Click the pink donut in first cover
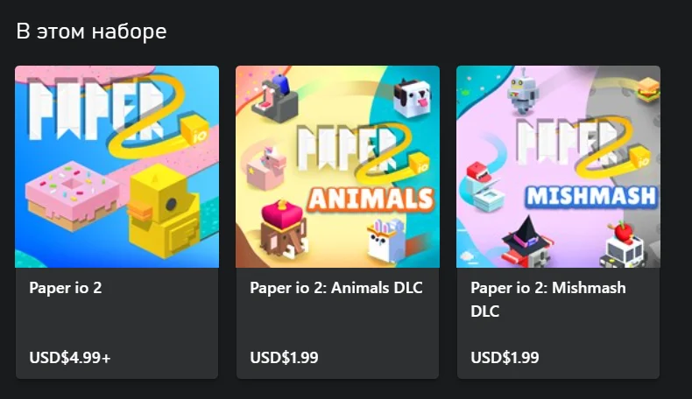 (x=71, y=195)
